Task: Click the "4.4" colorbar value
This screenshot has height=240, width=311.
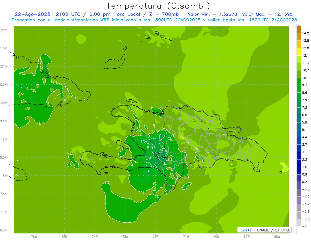Action: click(305, 137)
